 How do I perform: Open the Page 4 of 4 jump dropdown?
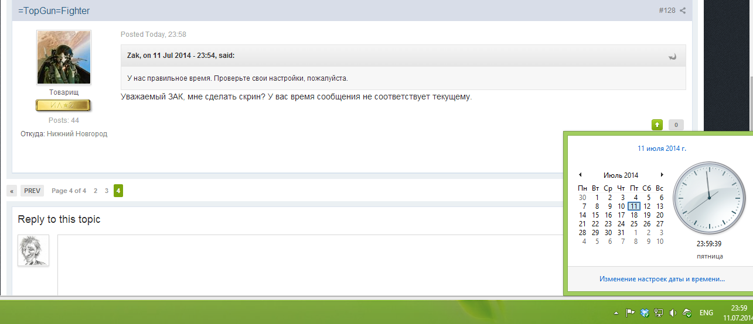point(69,191)
